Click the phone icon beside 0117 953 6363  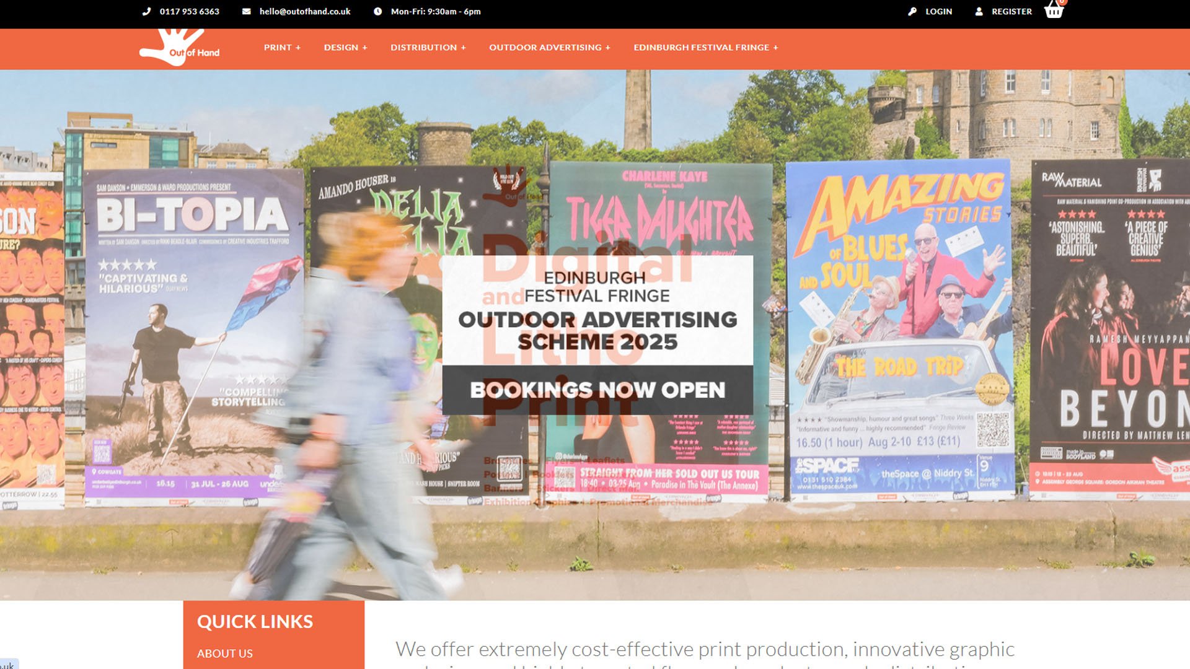(146, 11)
